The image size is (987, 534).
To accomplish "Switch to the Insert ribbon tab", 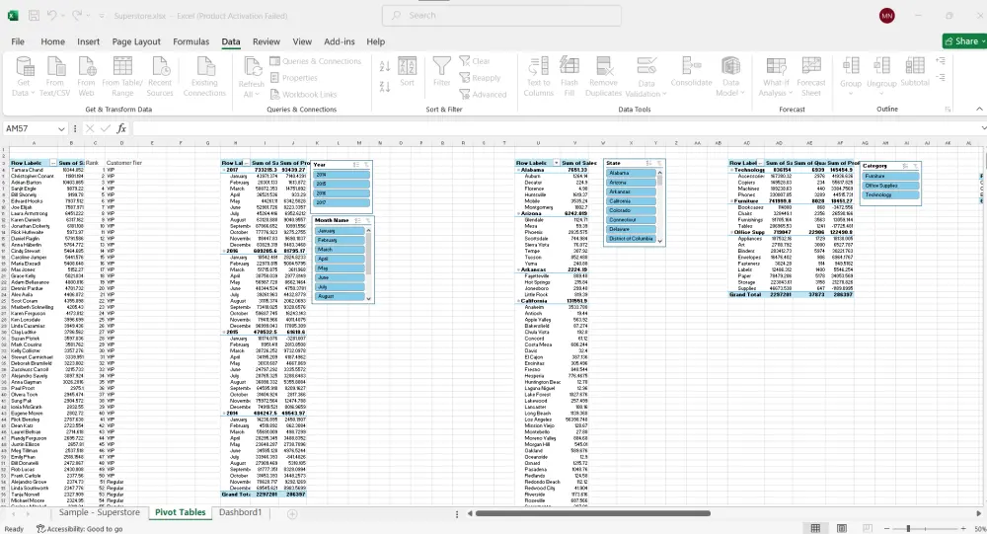I will pos(88,41).
